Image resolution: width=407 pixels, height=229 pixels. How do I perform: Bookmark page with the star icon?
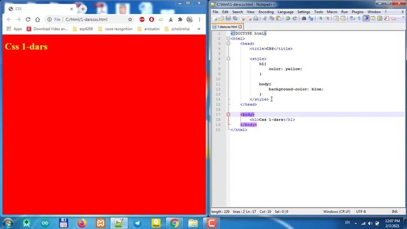(130, 20)
